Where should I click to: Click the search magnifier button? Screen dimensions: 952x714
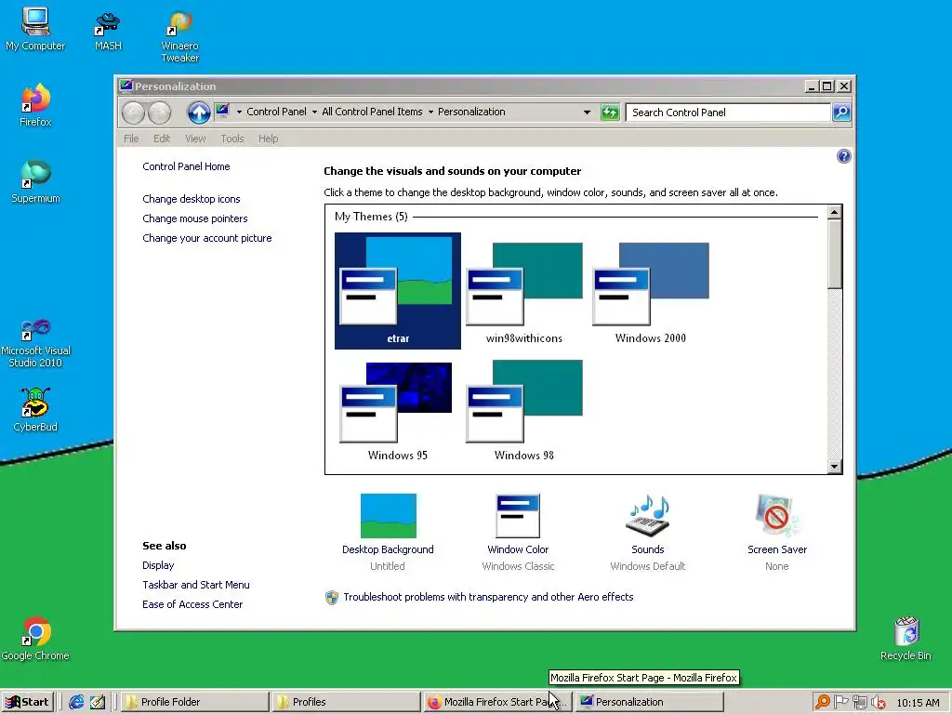click(x=840, y=112)
